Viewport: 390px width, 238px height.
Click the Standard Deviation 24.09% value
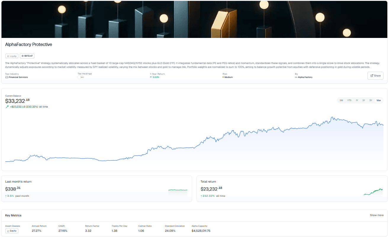point(170,231)
